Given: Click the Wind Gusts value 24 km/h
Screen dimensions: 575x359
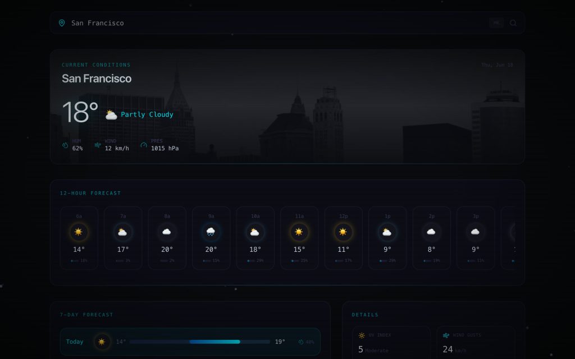Looking at the screenshot, I should 454,350.
